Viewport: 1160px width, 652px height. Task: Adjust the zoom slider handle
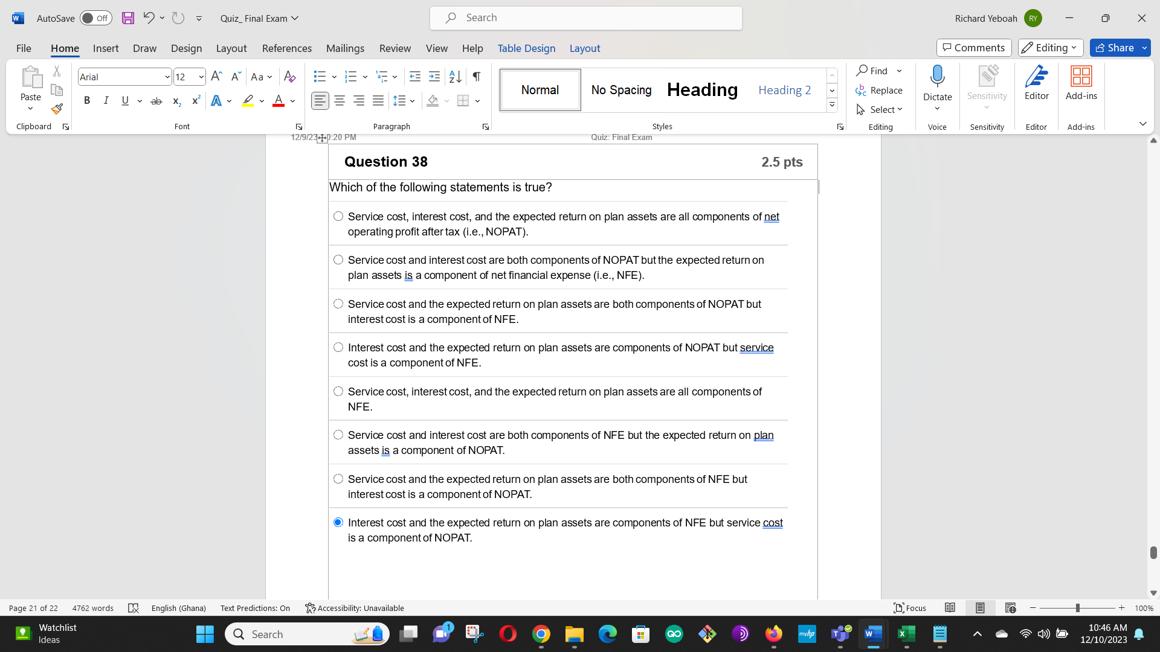click(1077, 608)
